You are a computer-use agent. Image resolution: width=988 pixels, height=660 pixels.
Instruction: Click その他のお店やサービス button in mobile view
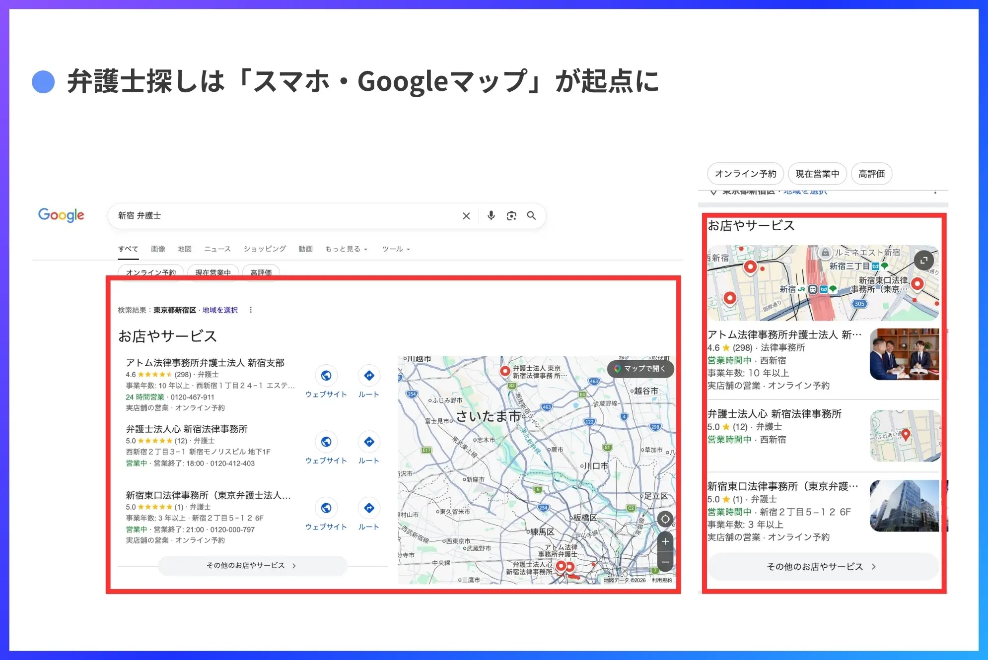coord(823,567)
